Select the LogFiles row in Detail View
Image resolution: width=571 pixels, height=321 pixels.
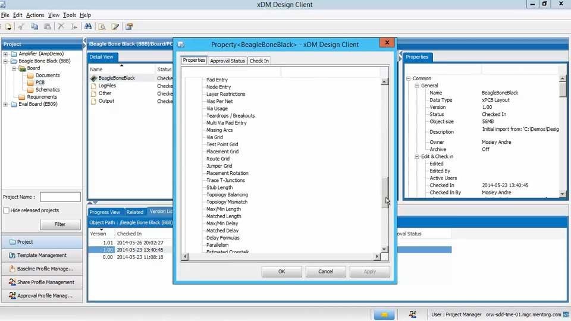point(131,86)
